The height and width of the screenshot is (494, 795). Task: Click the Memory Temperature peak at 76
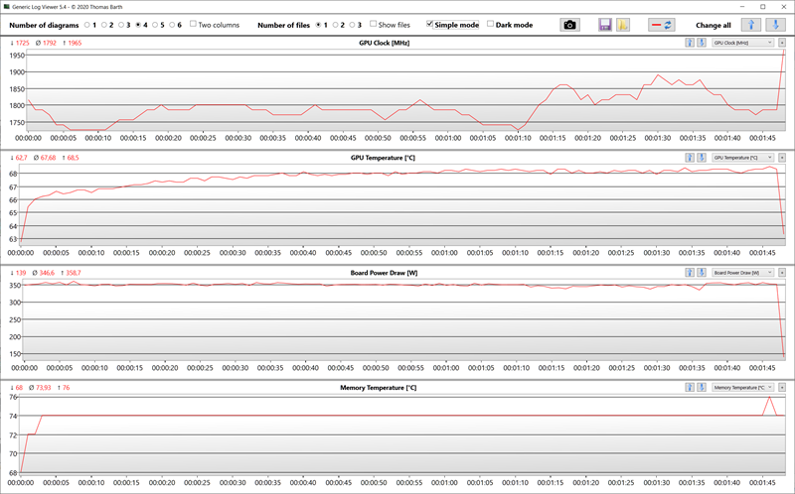click(x=769, y=398)
